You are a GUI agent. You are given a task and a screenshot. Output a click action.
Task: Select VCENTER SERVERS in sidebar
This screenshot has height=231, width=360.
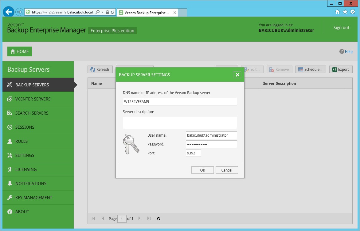(38, 99)
